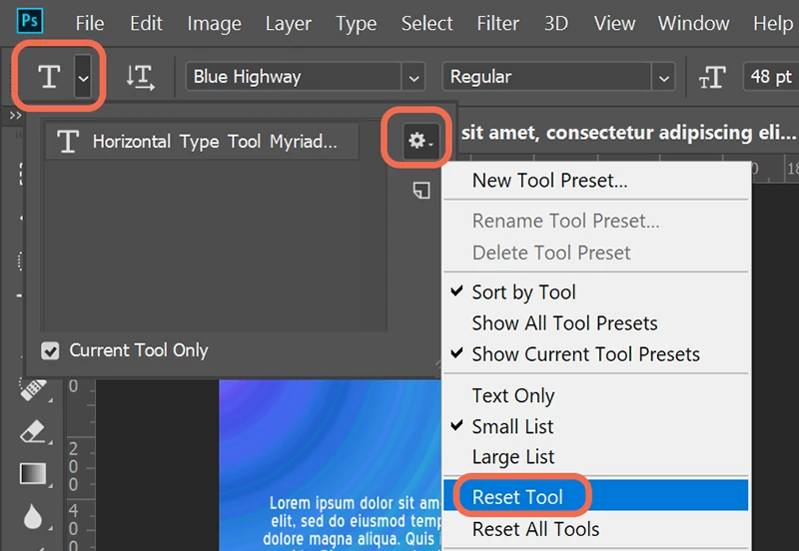The image size is (799, 551).
Task: Choose Show Current Tool Presets
Action: [596, 354]
